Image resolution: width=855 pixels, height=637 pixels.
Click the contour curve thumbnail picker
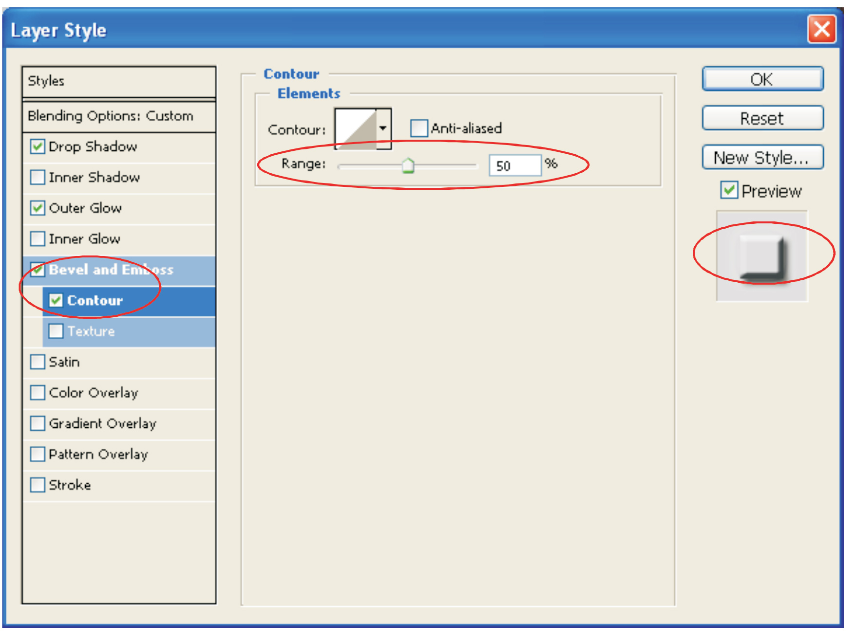pyautogui.click(x=356, y=128)
